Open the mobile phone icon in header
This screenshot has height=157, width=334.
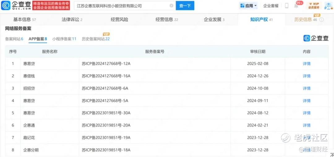coord(287,6)
